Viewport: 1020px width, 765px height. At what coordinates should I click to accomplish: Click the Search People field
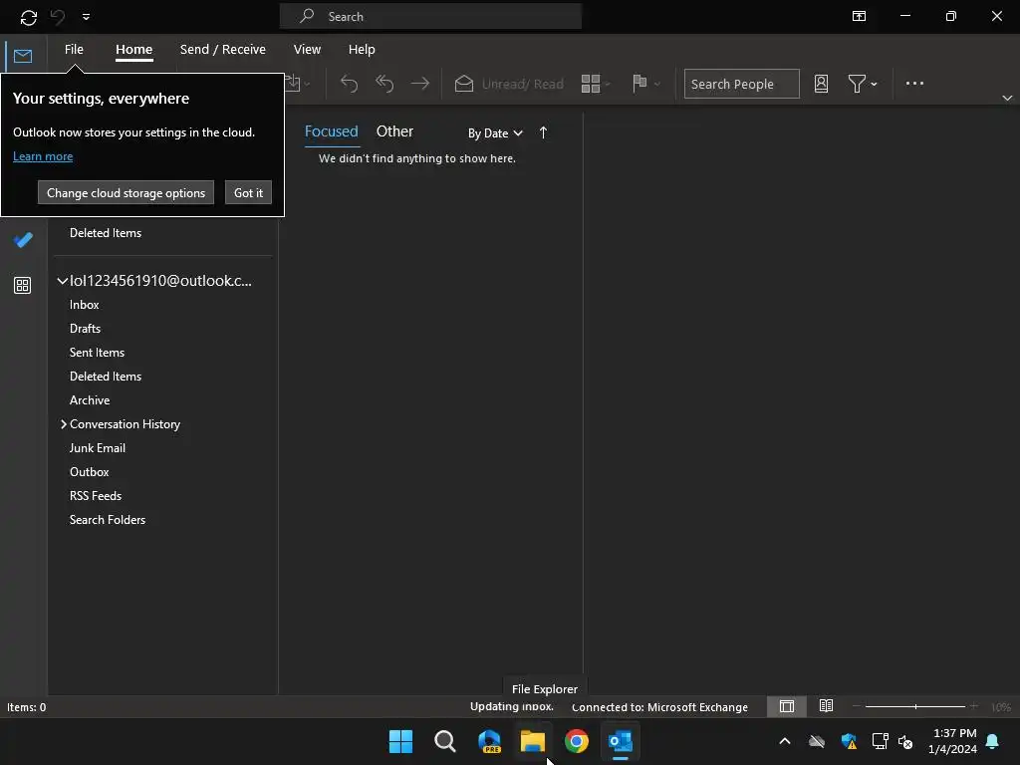pos(741,84)
